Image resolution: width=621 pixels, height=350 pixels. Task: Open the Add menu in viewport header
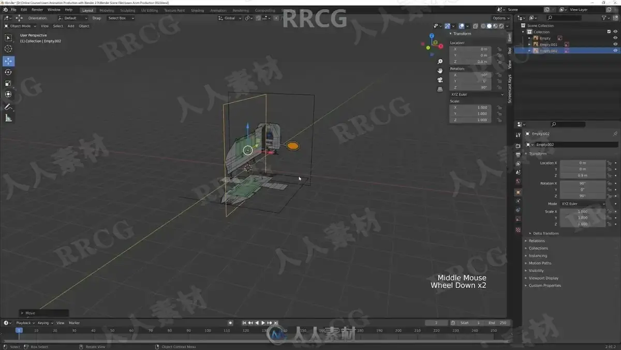[71, 26]
